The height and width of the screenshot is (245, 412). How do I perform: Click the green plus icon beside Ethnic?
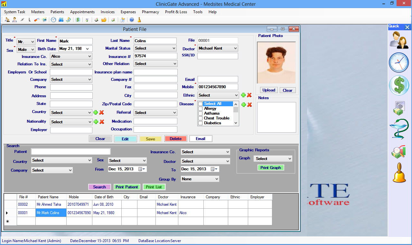[x=243, y=95]
